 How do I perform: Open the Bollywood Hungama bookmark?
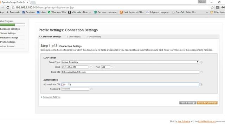(x=157, y=12)
